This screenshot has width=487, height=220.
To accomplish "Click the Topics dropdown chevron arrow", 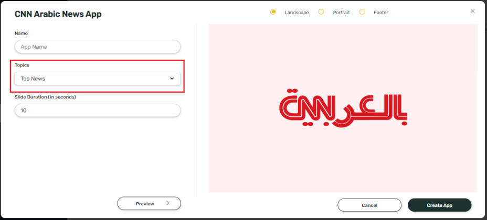I will [172, 79].
